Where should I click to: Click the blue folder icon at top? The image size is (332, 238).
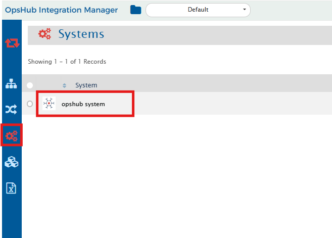coord(135,10)
